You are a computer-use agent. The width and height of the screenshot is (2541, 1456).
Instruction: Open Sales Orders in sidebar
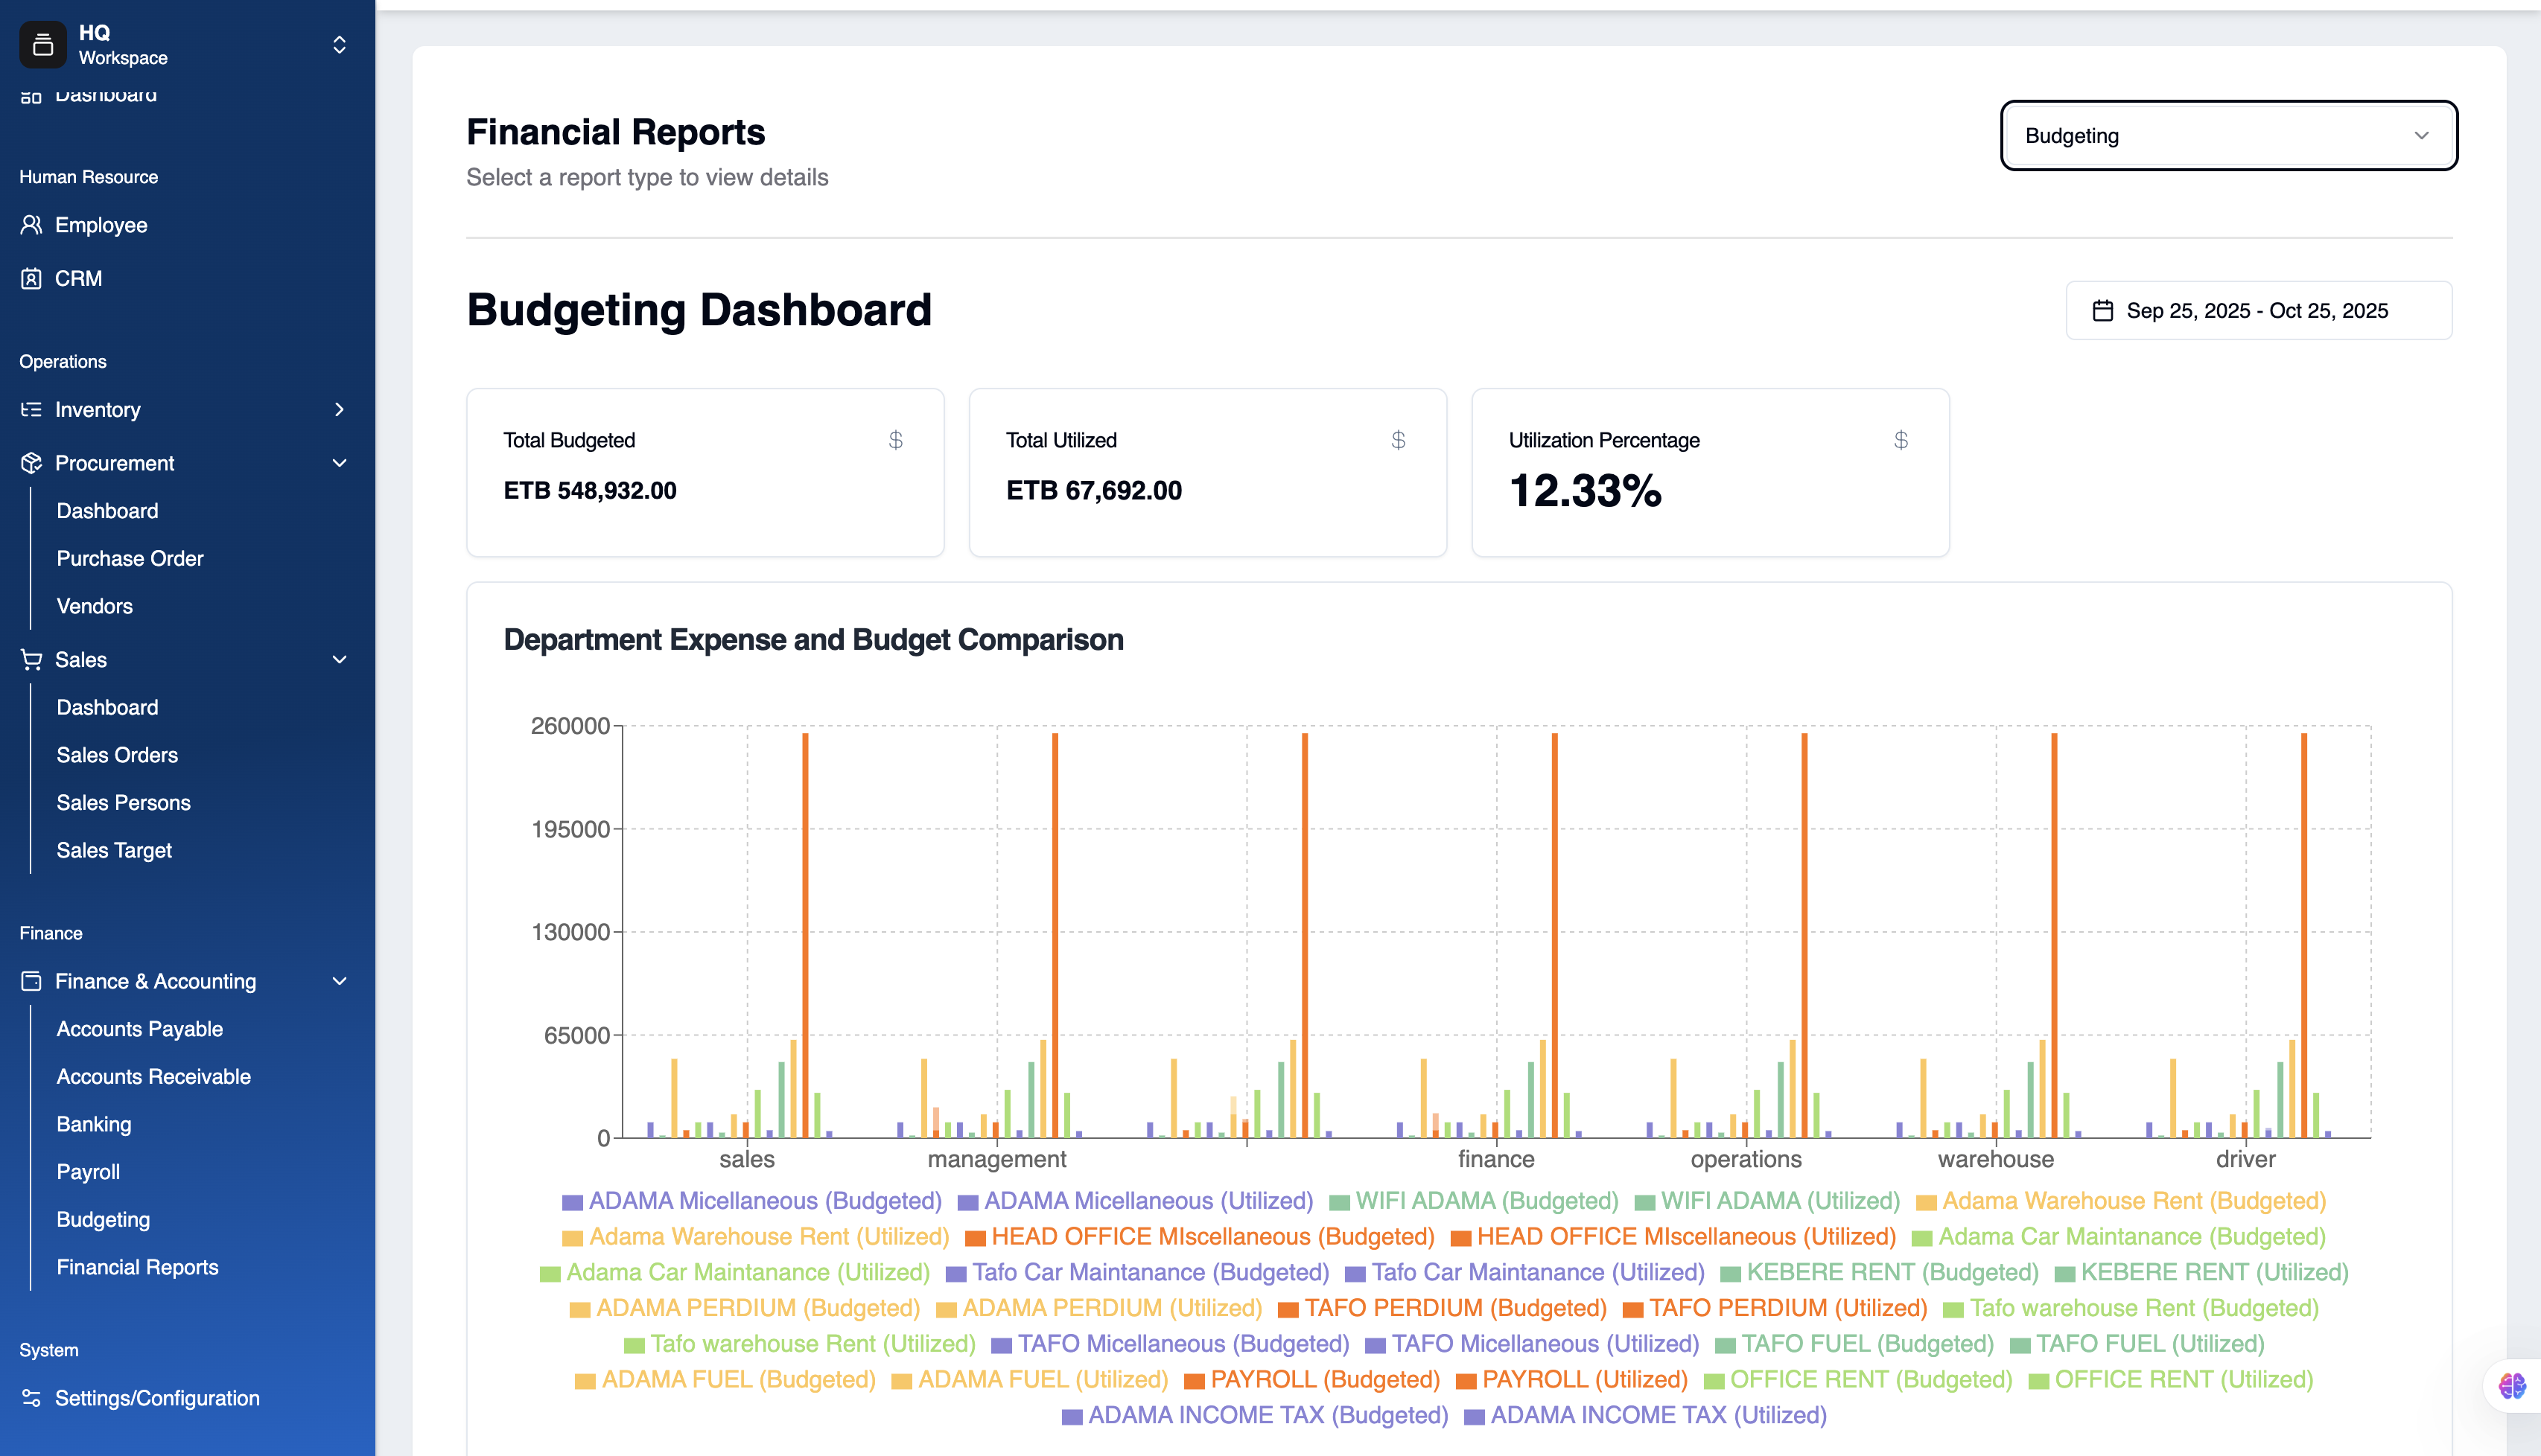point(117,755)
